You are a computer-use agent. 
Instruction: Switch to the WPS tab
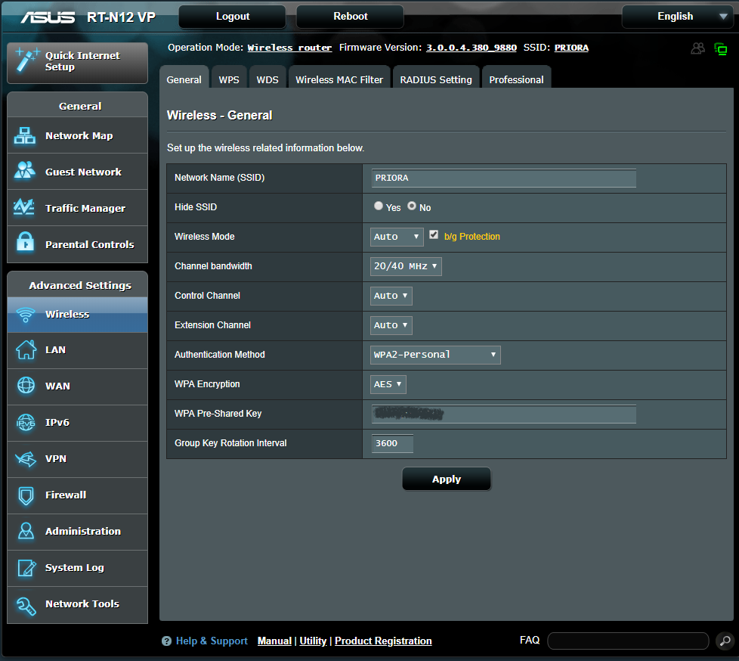(x=229, y=78)
